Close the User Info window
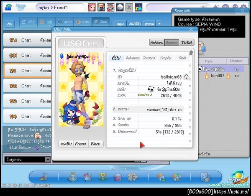251x196 pixels. tap(191, 29)
